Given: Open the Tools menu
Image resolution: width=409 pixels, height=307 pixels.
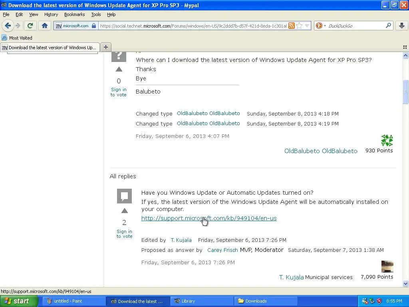Looking at the screenshot, I should 96,14.
